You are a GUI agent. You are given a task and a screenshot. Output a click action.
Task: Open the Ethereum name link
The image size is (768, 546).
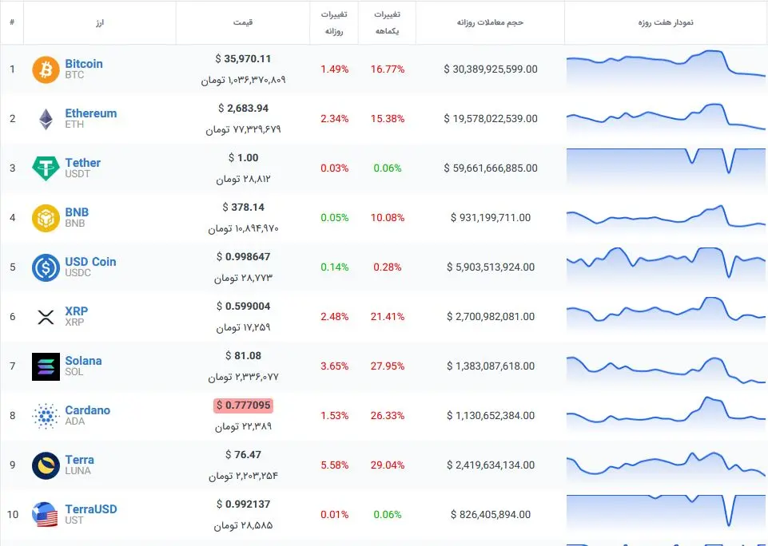point(90,113)
